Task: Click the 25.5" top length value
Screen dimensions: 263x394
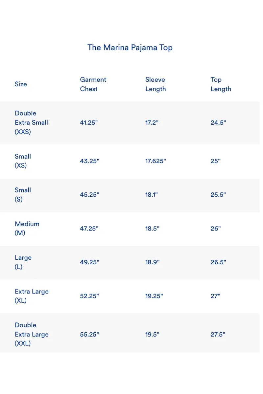Action: point(218,195)
